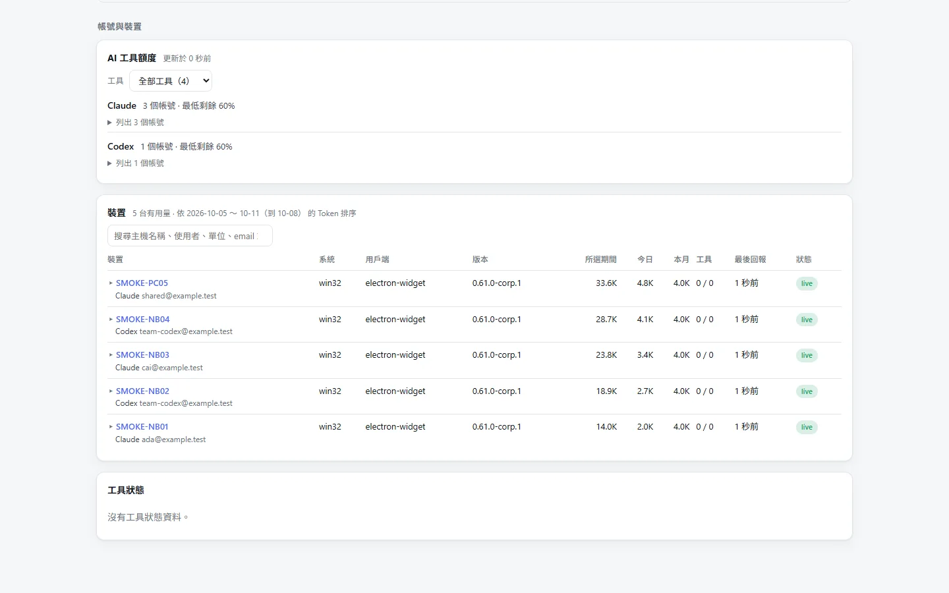Click the 14.0K period value for SMOKE-NB01
The height and width of the screenshot is (593, 949).
[606, 427]
